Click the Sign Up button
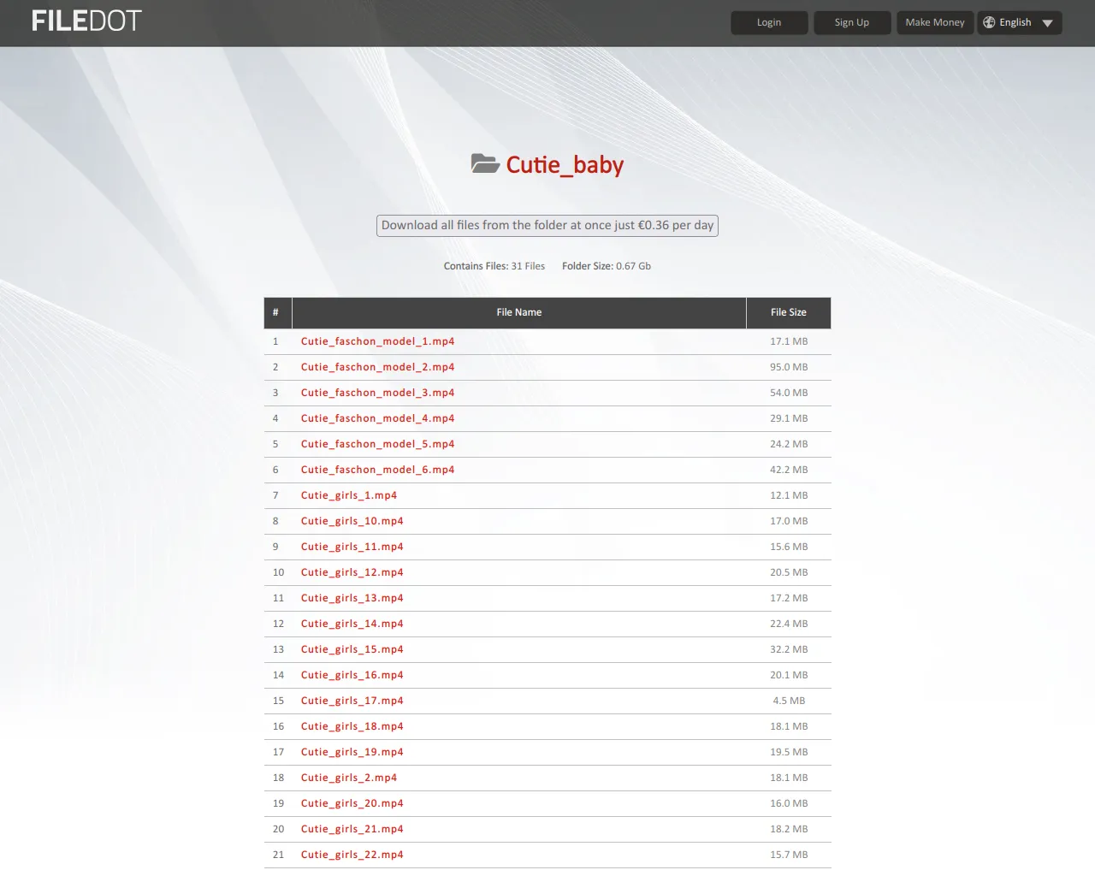This screenshot has width=1095, height=876. pyautogui.click(x=852, y=22)
